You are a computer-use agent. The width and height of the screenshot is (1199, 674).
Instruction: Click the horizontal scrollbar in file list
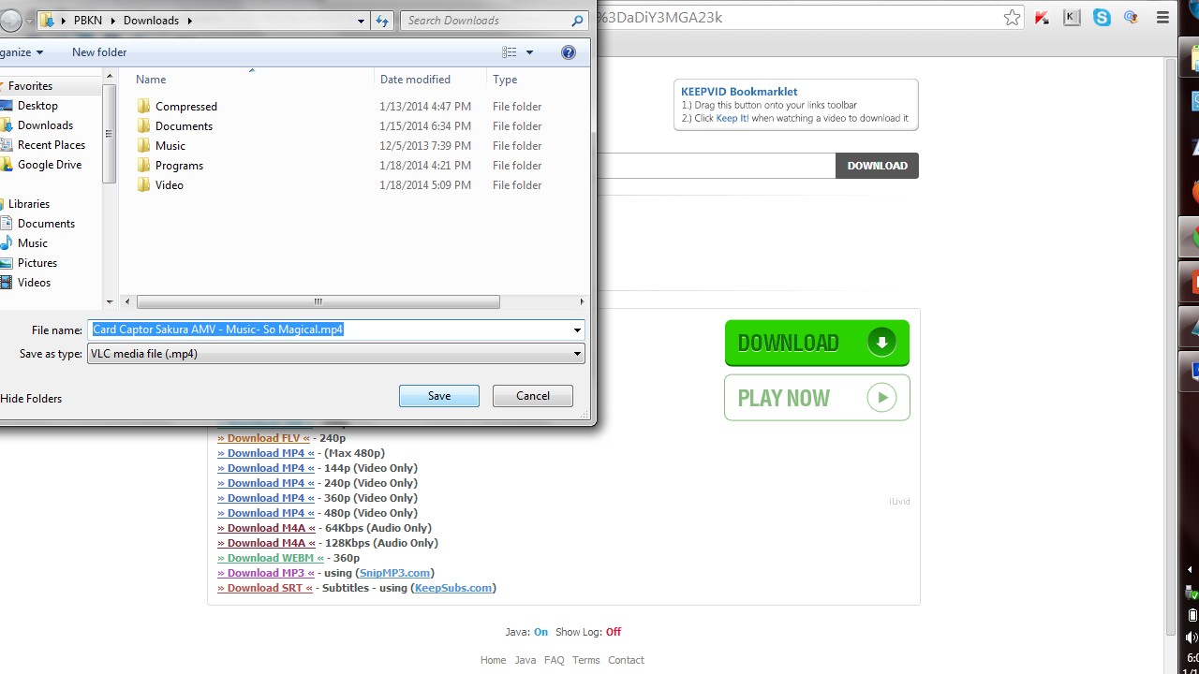318,301
